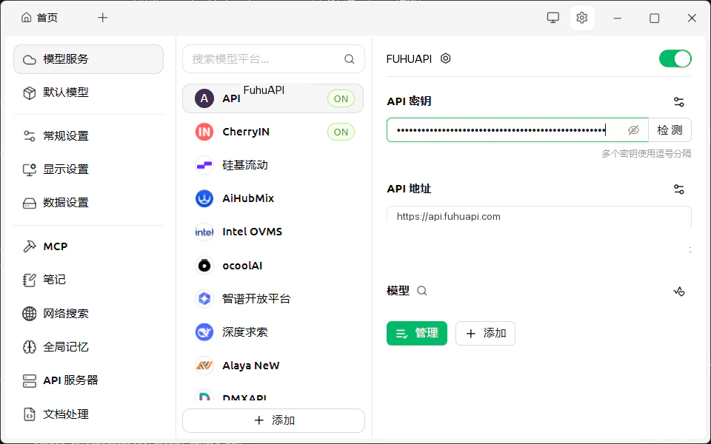Click the monitor display icon in title bar
Image resolution: width=711 pixels, height=444 pixels.
[x=553, y=18]
